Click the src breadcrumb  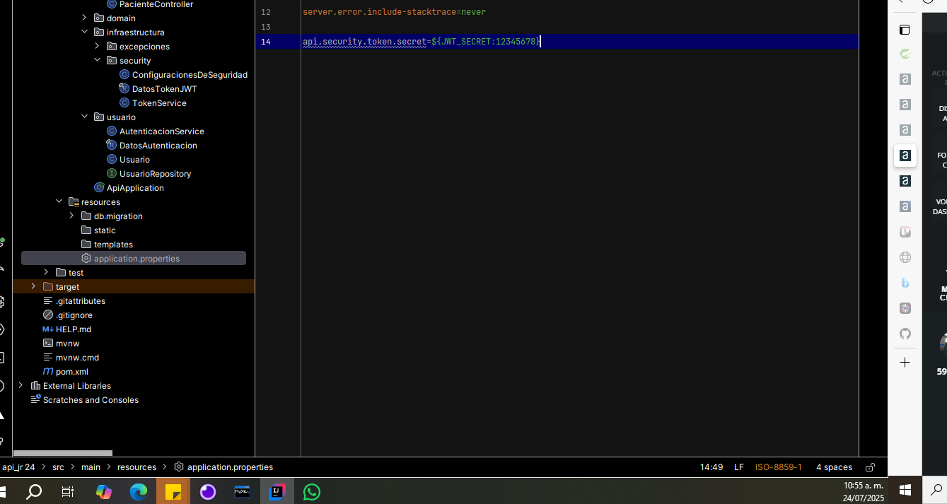(x=58, y=467)
